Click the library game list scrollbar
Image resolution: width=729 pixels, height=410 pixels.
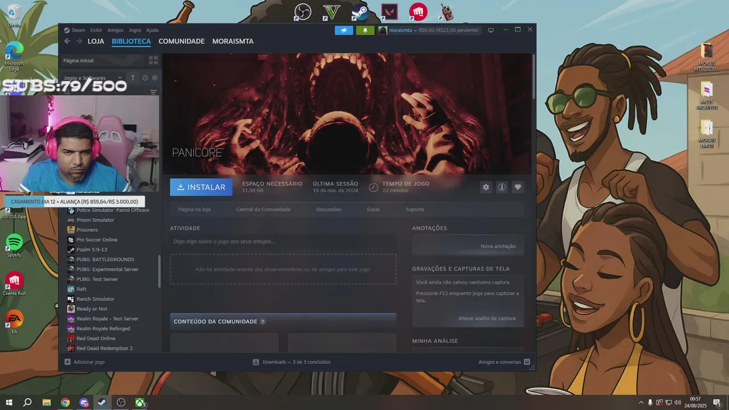click(x=159, y=271)
